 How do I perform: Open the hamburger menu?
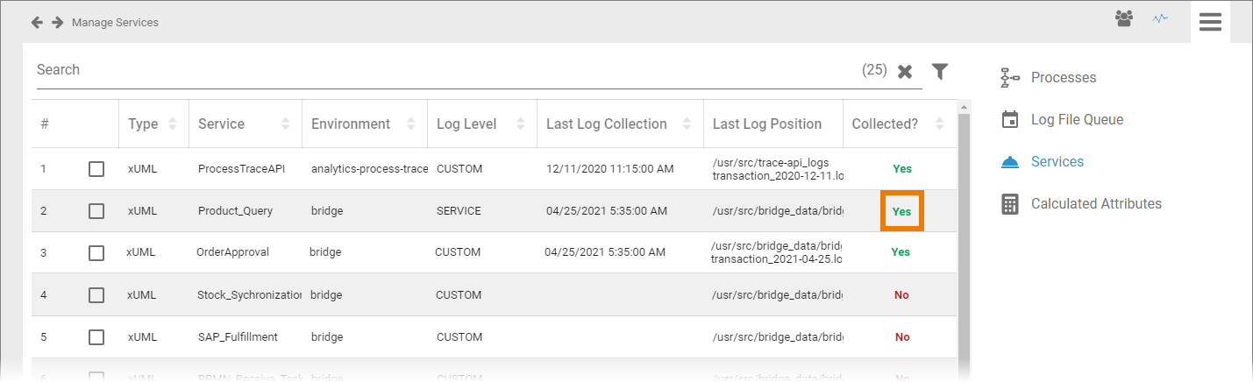point(1210,22)
